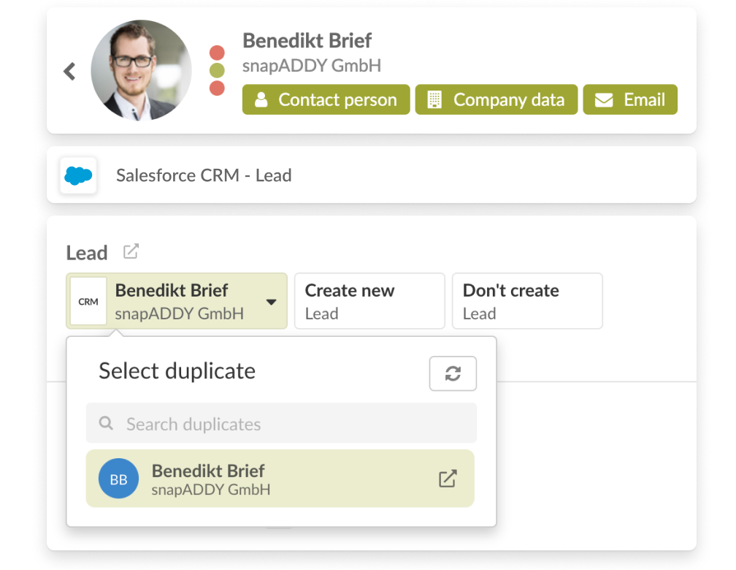Image resolution: width=736 pixels, height=570 pixels.
Task: Click the magnifier icon in the search field
Action: click(106, 423)
